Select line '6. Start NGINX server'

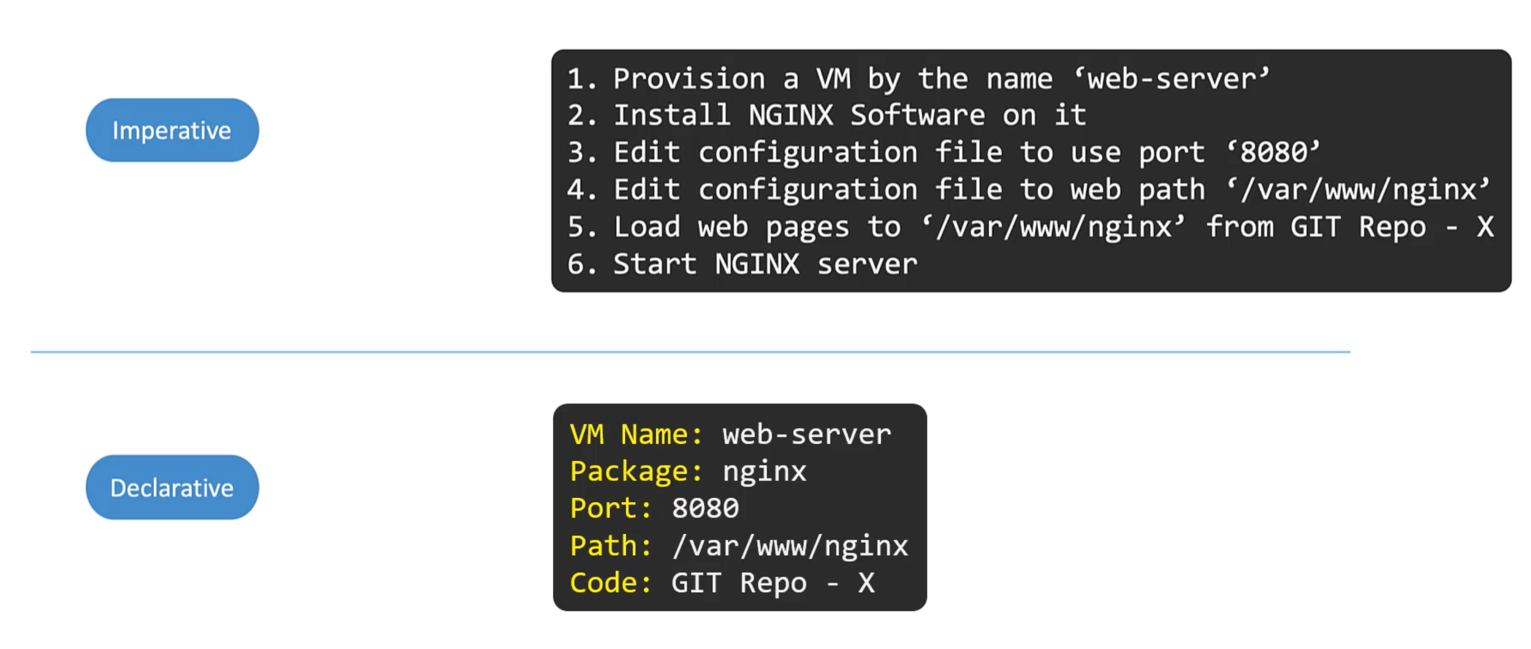(742, 264)
